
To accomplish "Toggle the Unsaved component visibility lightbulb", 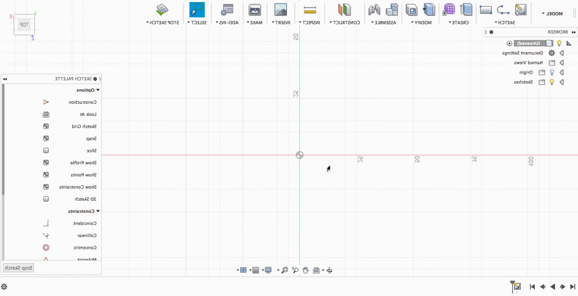I will coord(559,43).
